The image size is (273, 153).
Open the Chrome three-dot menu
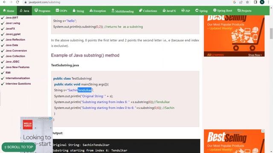coord(268,2)
